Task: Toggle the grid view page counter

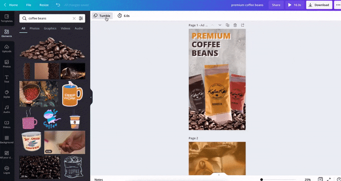Action: coord(320,179)
